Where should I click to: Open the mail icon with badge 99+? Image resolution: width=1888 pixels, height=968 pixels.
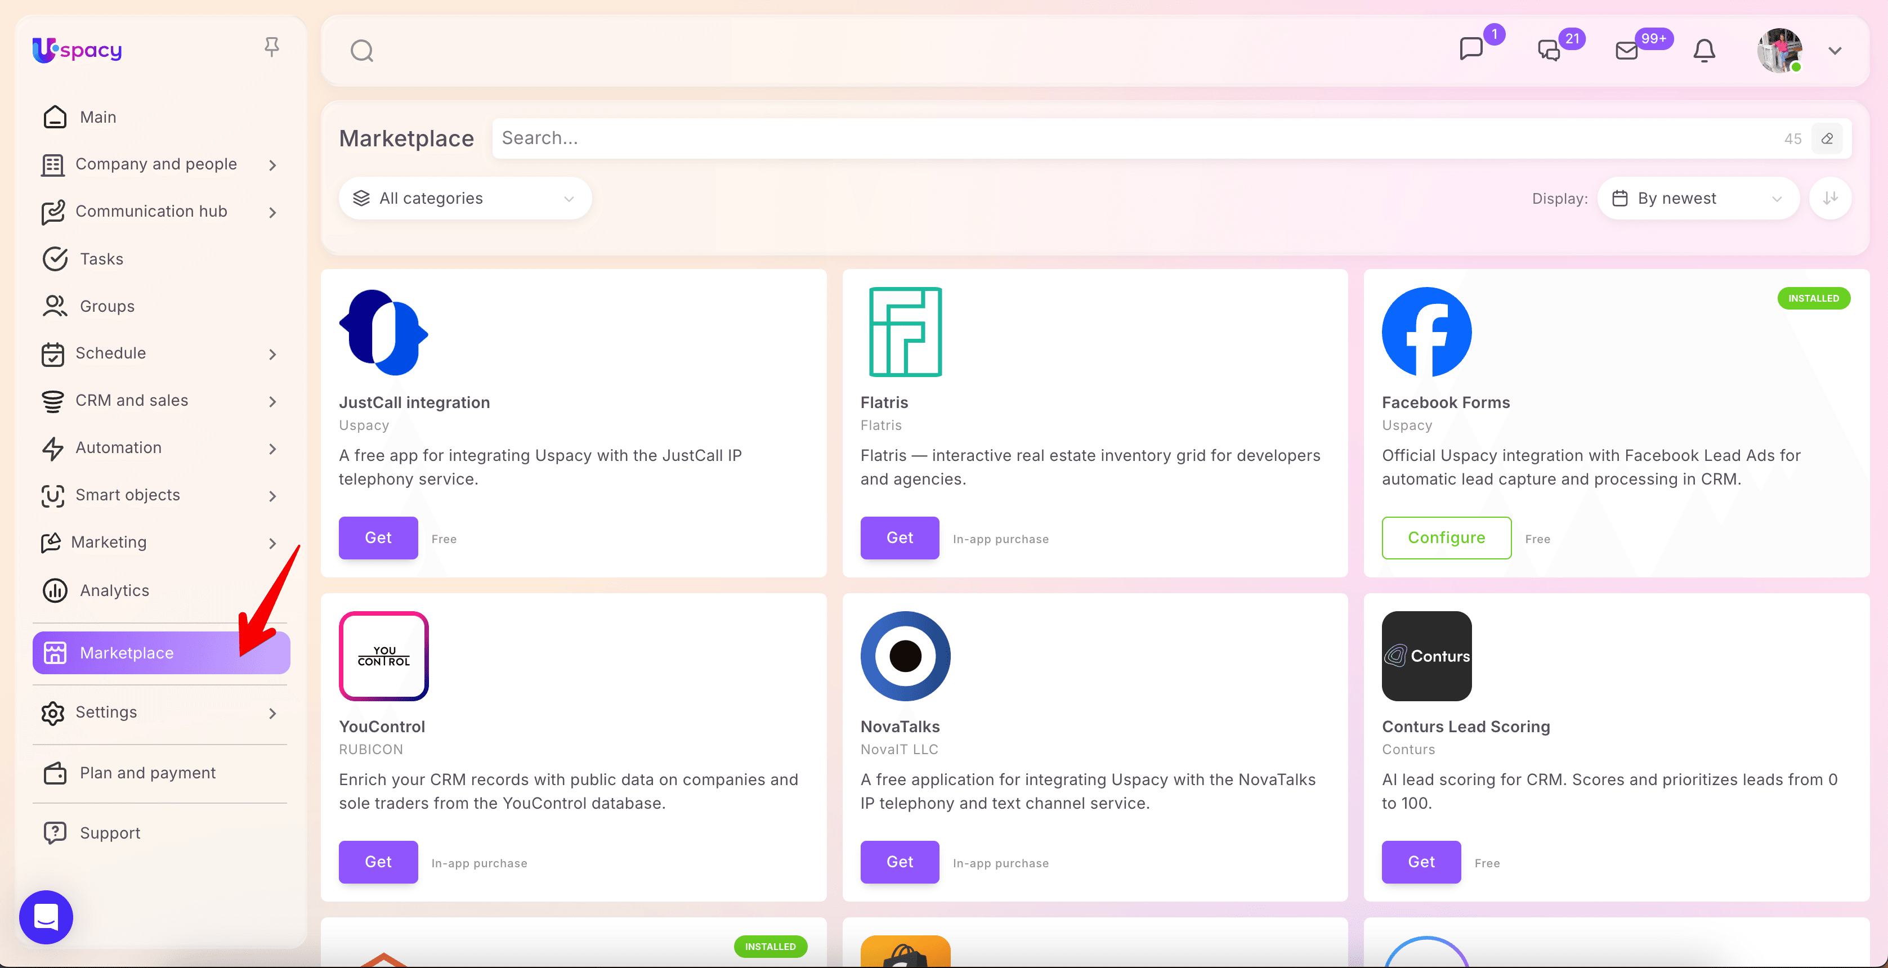point(1627,51)
